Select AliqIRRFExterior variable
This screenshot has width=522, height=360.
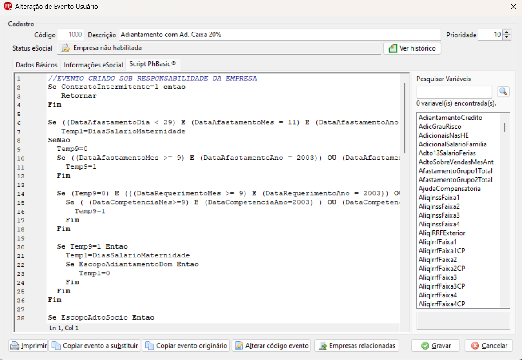coord(442,233)
